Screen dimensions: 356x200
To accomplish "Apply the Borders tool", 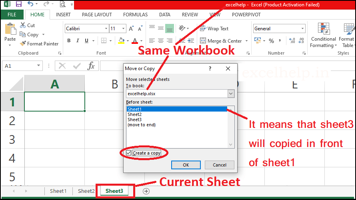I will (104, 41).
